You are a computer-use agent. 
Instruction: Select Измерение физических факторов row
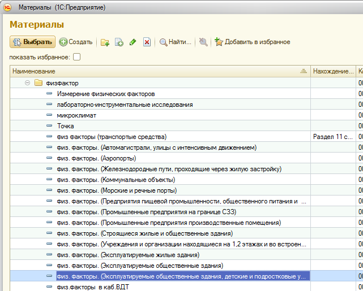106,94
